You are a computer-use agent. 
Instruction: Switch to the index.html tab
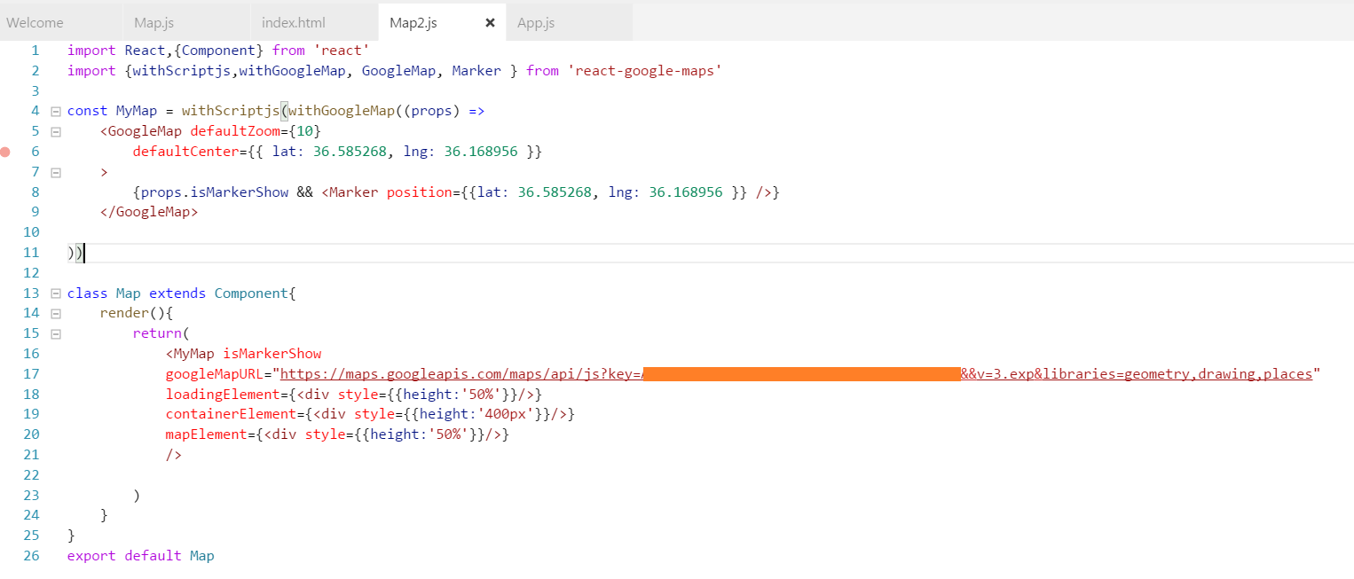291,21
